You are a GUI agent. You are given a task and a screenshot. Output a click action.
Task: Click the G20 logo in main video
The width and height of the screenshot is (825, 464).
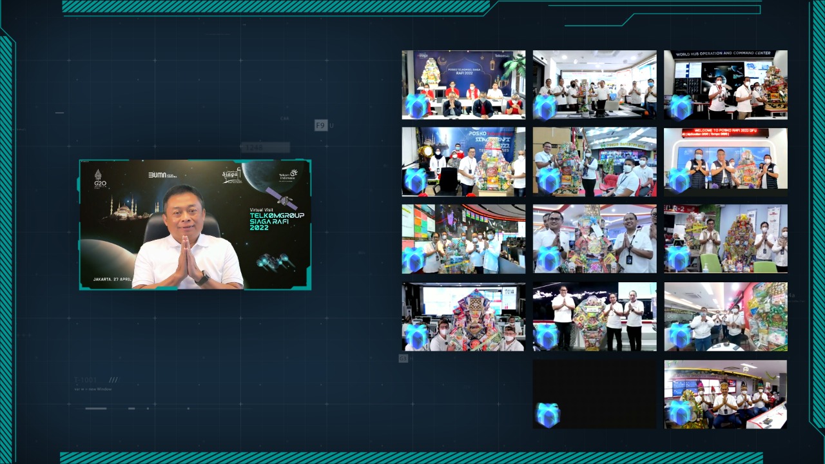tap(99, 180)
